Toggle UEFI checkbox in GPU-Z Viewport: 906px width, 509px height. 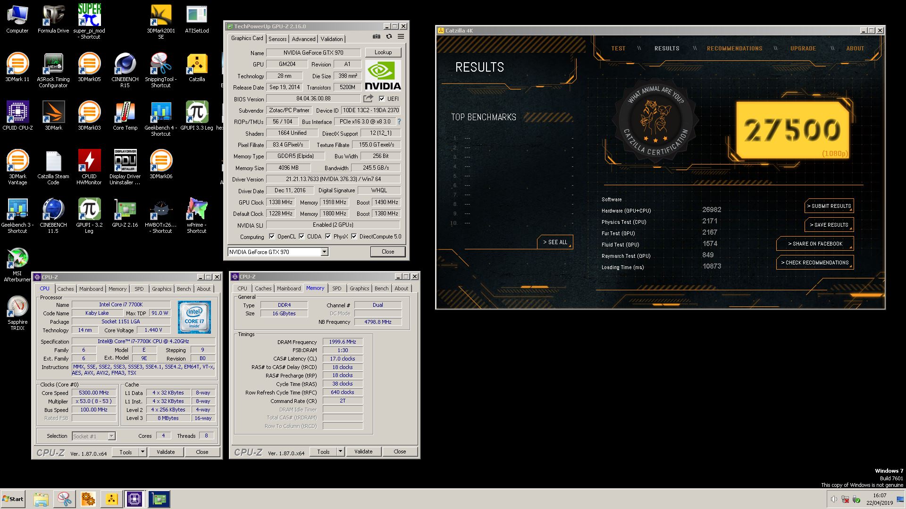pyautogui.click(x=382, y=99)
